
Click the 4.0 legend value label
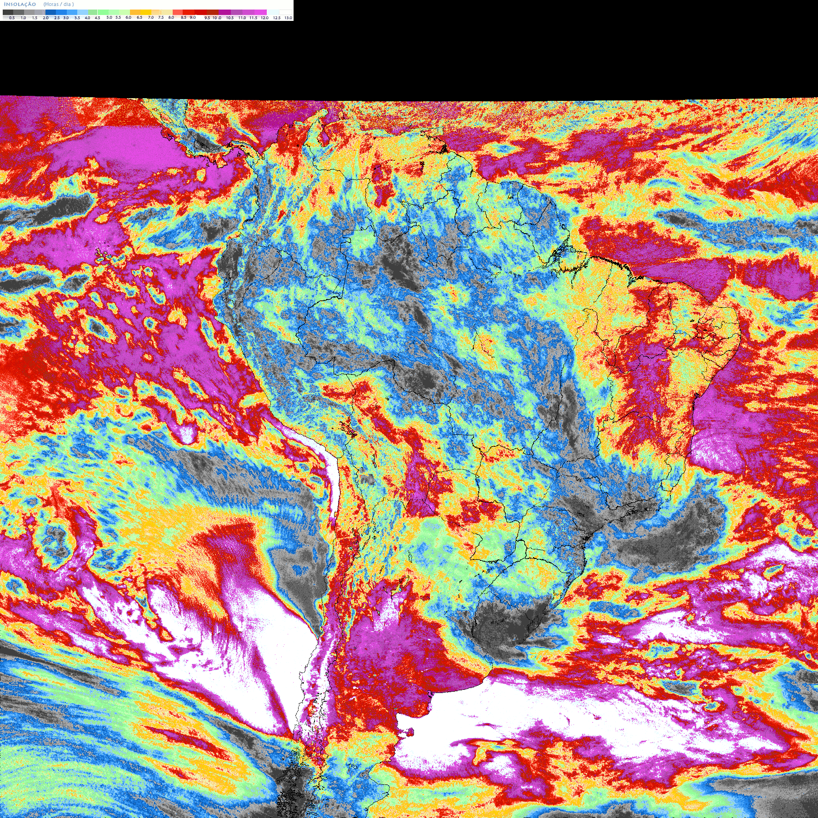87,18
